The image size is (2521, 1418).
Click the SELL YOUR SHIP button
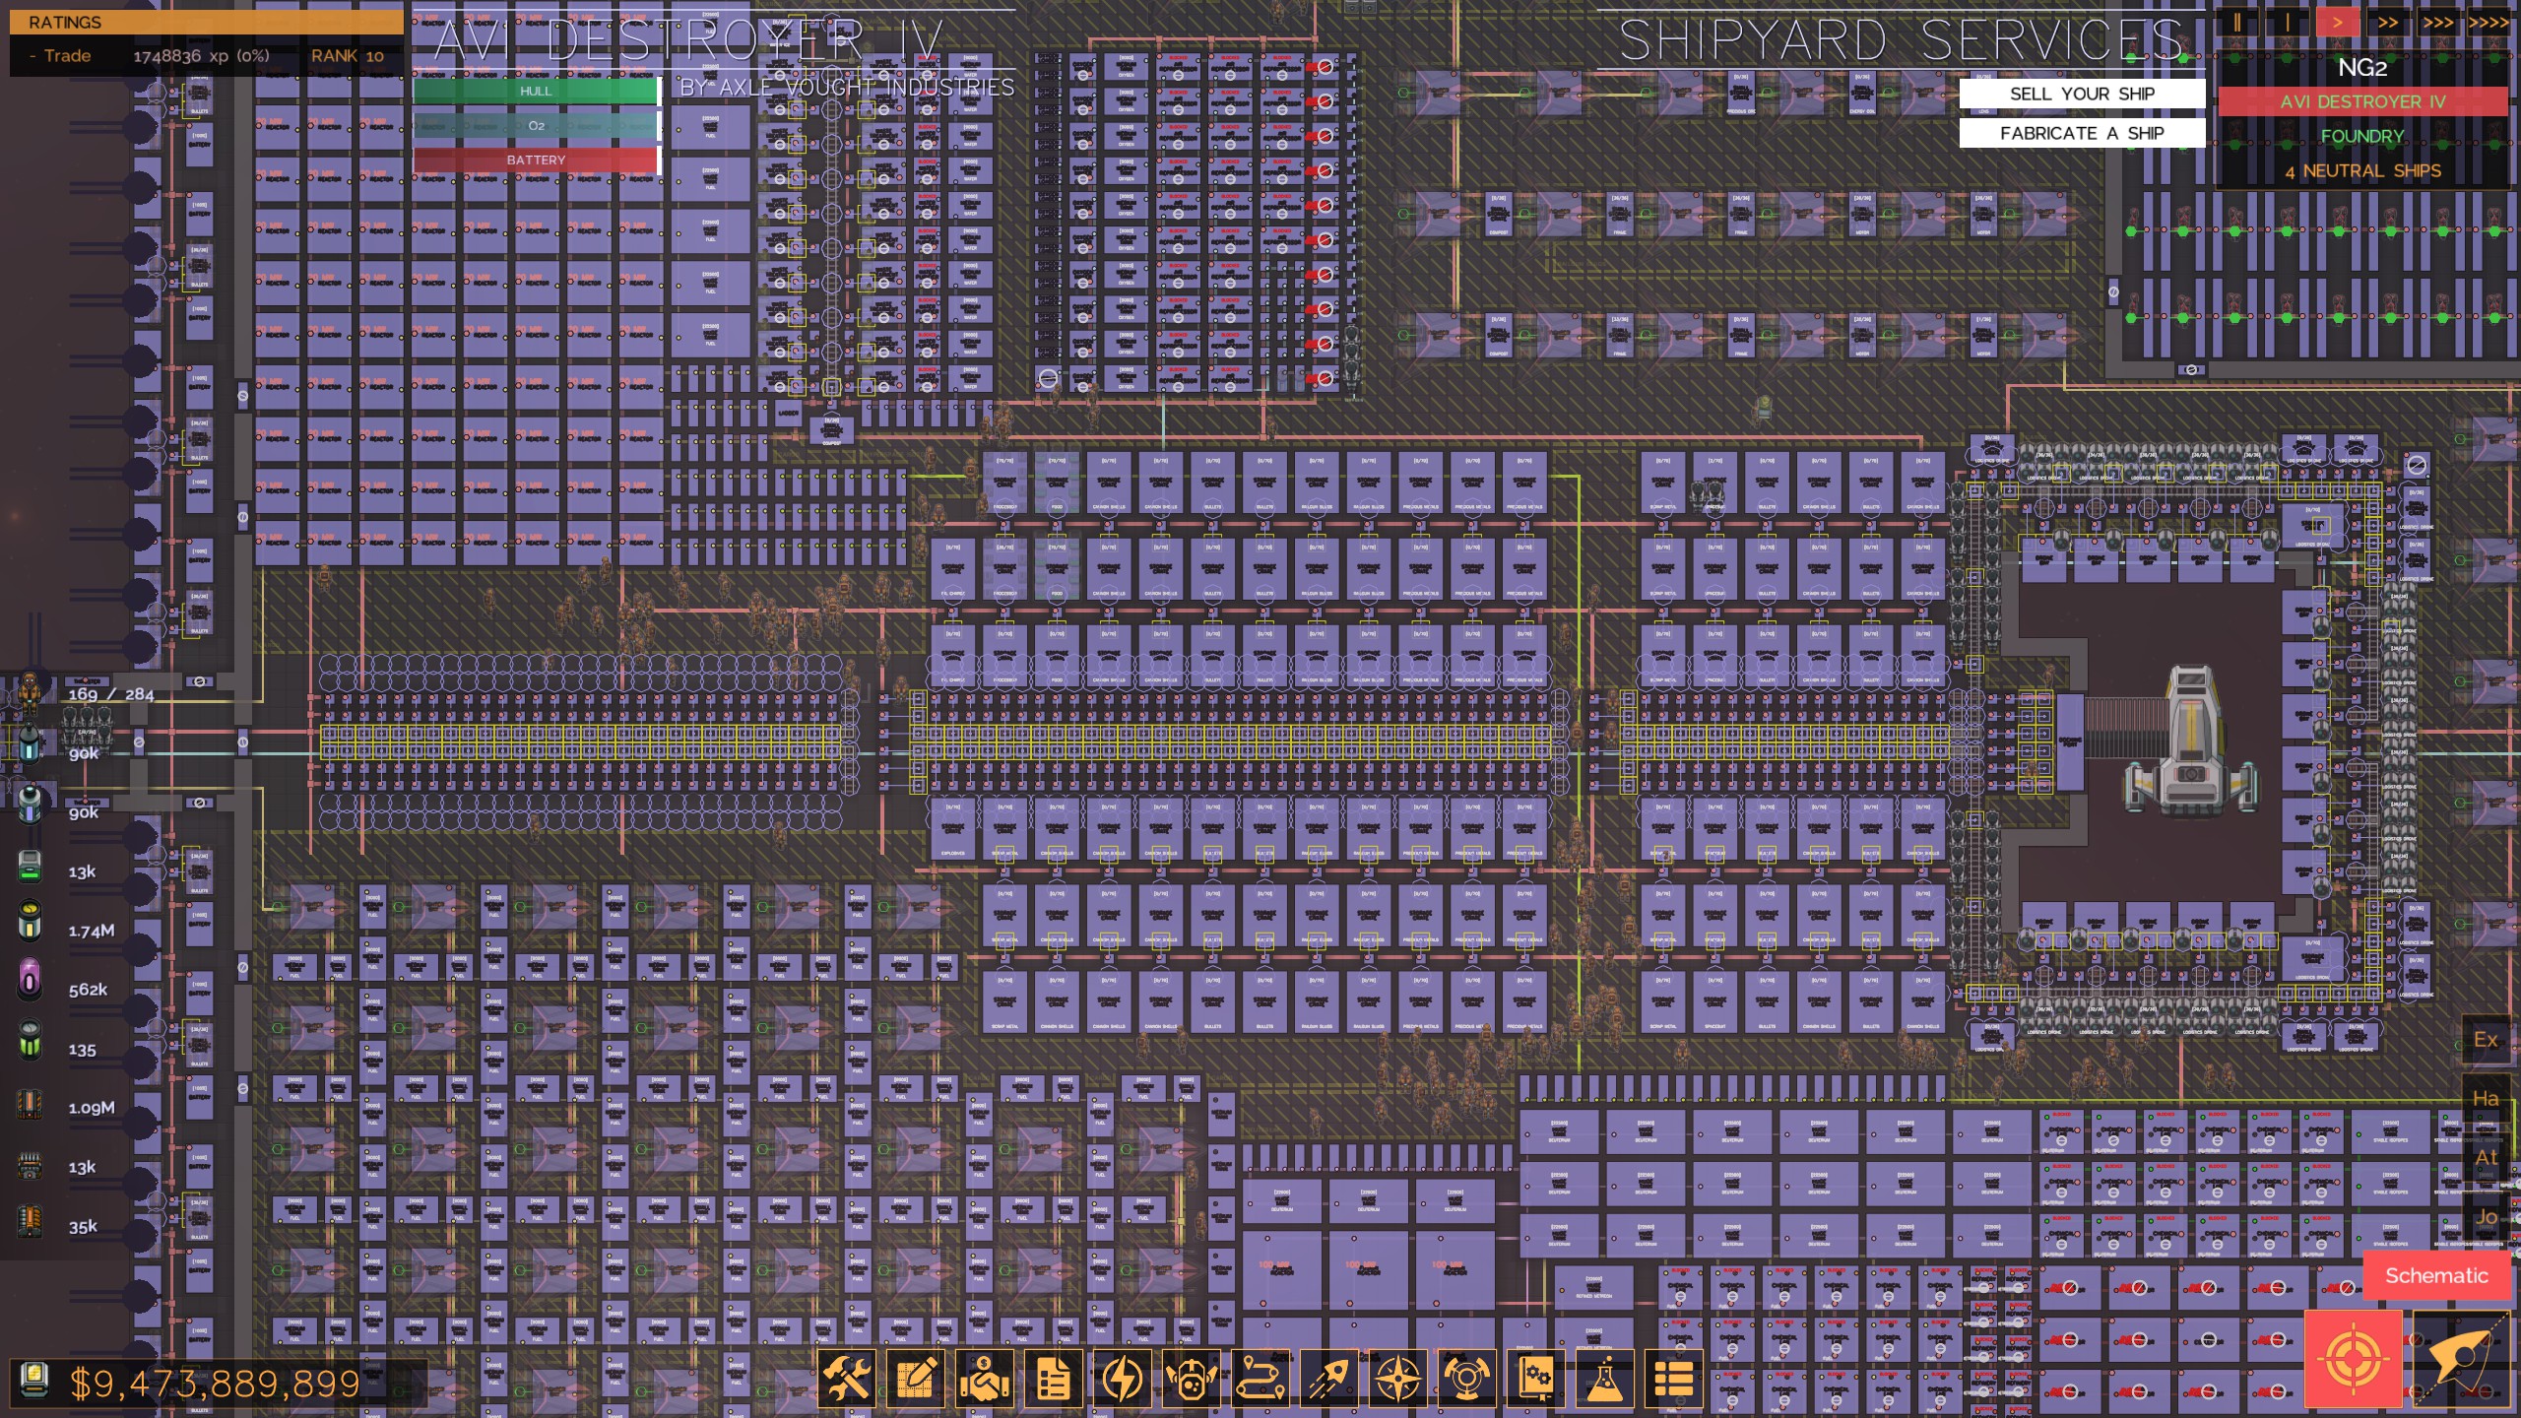[2082, 94]
